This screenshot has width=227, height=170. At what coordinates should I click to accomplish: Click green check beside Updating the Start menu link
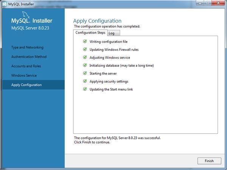point(85,89)
